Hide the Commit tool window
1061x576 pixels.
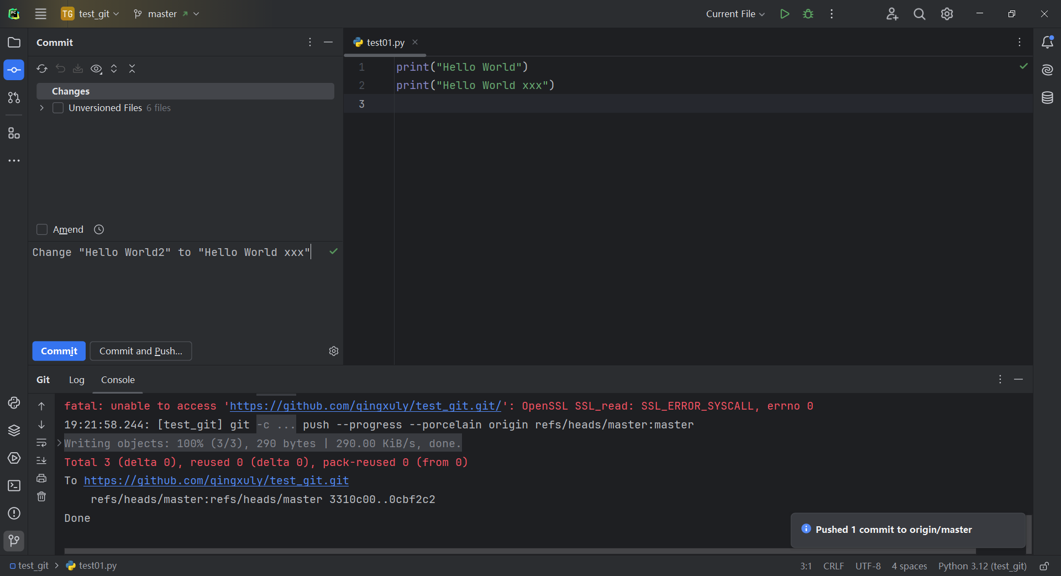(x=328, y=42)
